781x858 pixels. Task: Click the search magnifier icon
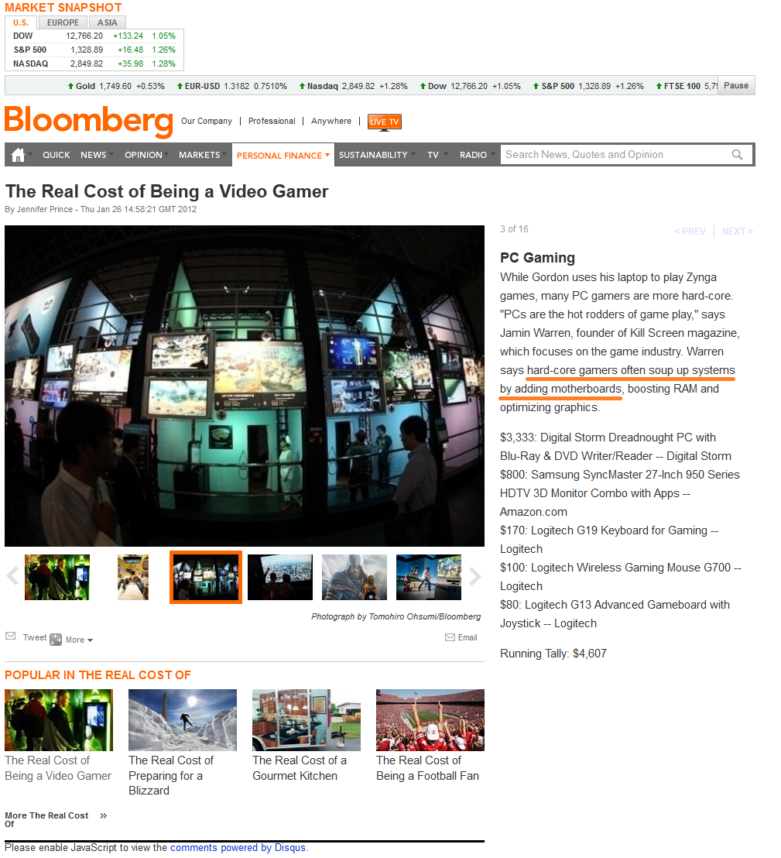point(737,155)
